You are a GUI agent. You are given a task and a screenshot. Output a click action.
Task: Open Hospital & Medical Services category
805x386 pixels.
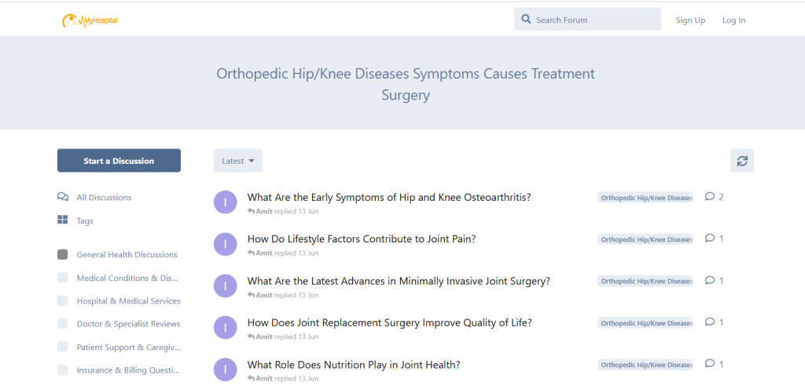tap(128, 301)
